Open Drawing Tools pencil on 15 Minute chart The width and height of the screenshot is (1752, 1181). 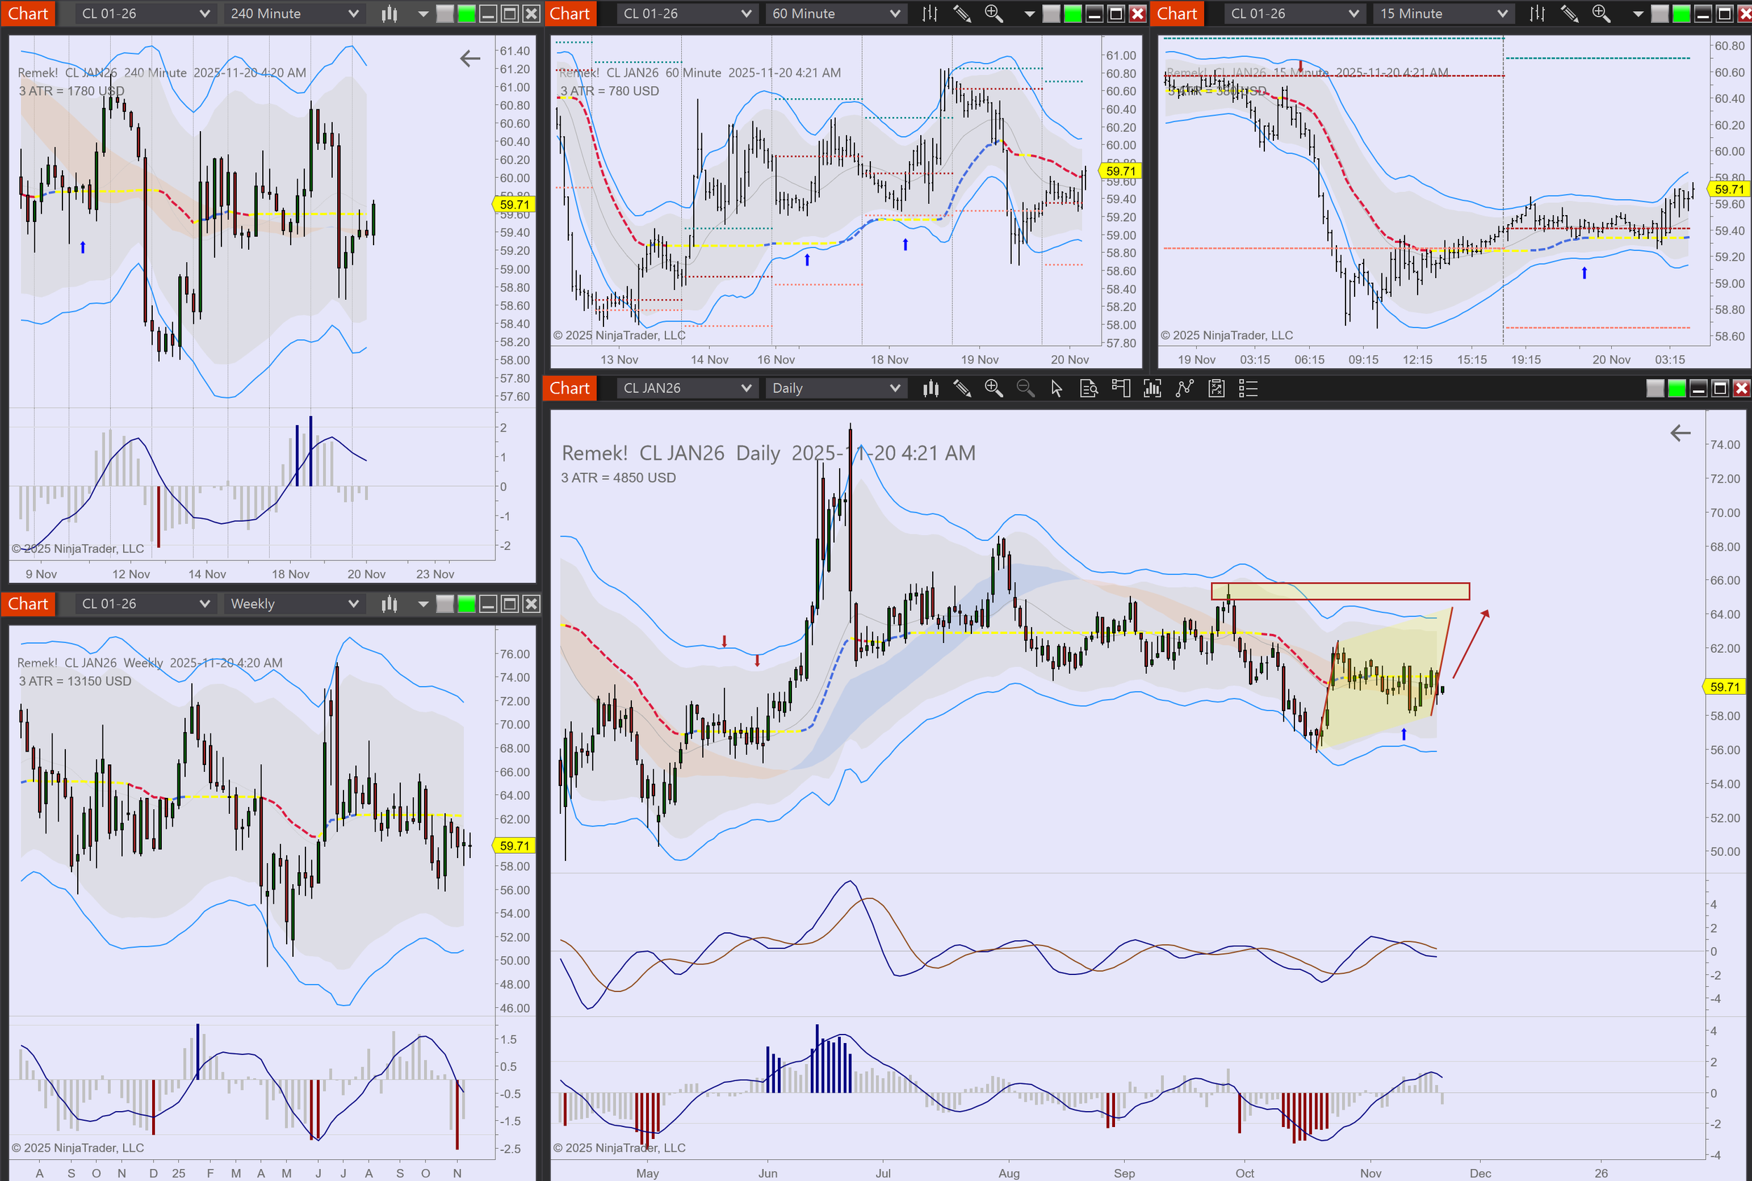[1569, 13]
